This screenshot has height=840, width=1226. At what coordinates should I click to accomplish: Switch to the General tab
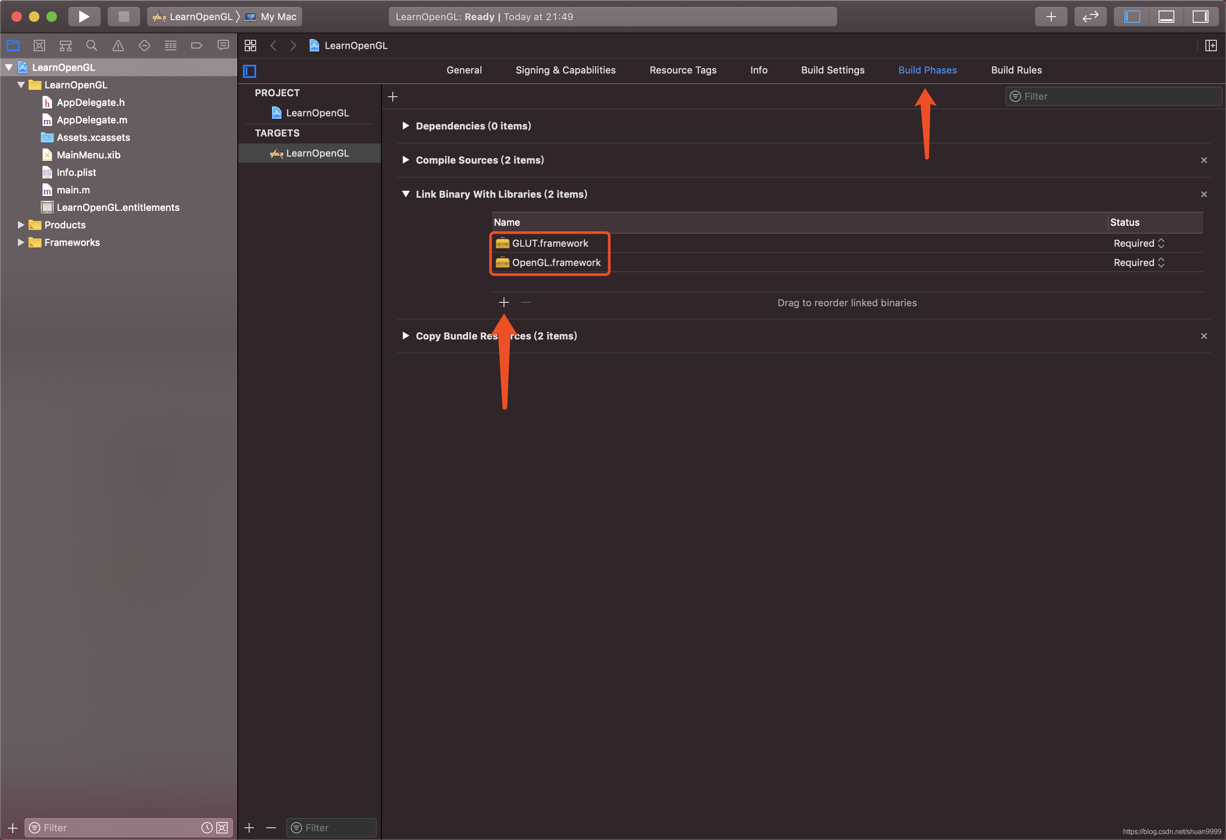(464, 70)
